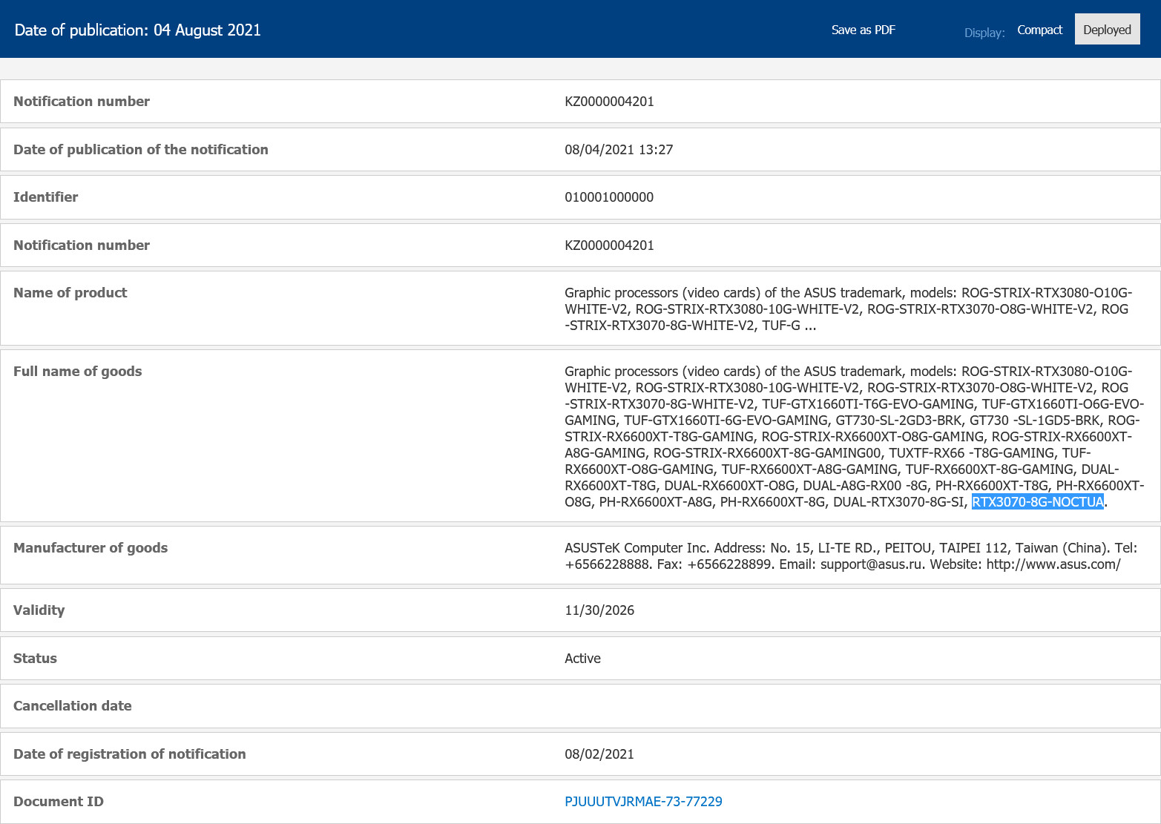Switch display to Compact view

(x=1039, y=30)
